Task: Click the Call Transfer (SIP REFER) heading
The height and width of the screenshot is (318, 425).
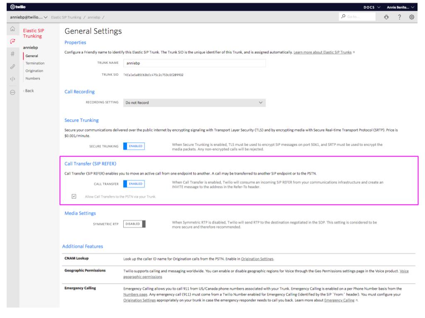Action: 90,164
